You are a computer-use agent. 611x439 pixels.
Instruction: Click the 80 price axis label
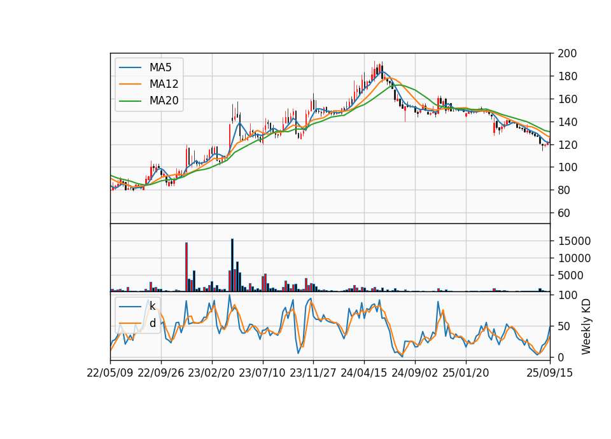[x=564, y=190]
